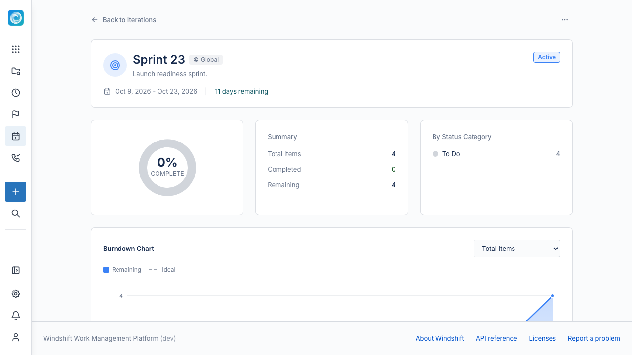Open the three-dots more options menu

565,20
